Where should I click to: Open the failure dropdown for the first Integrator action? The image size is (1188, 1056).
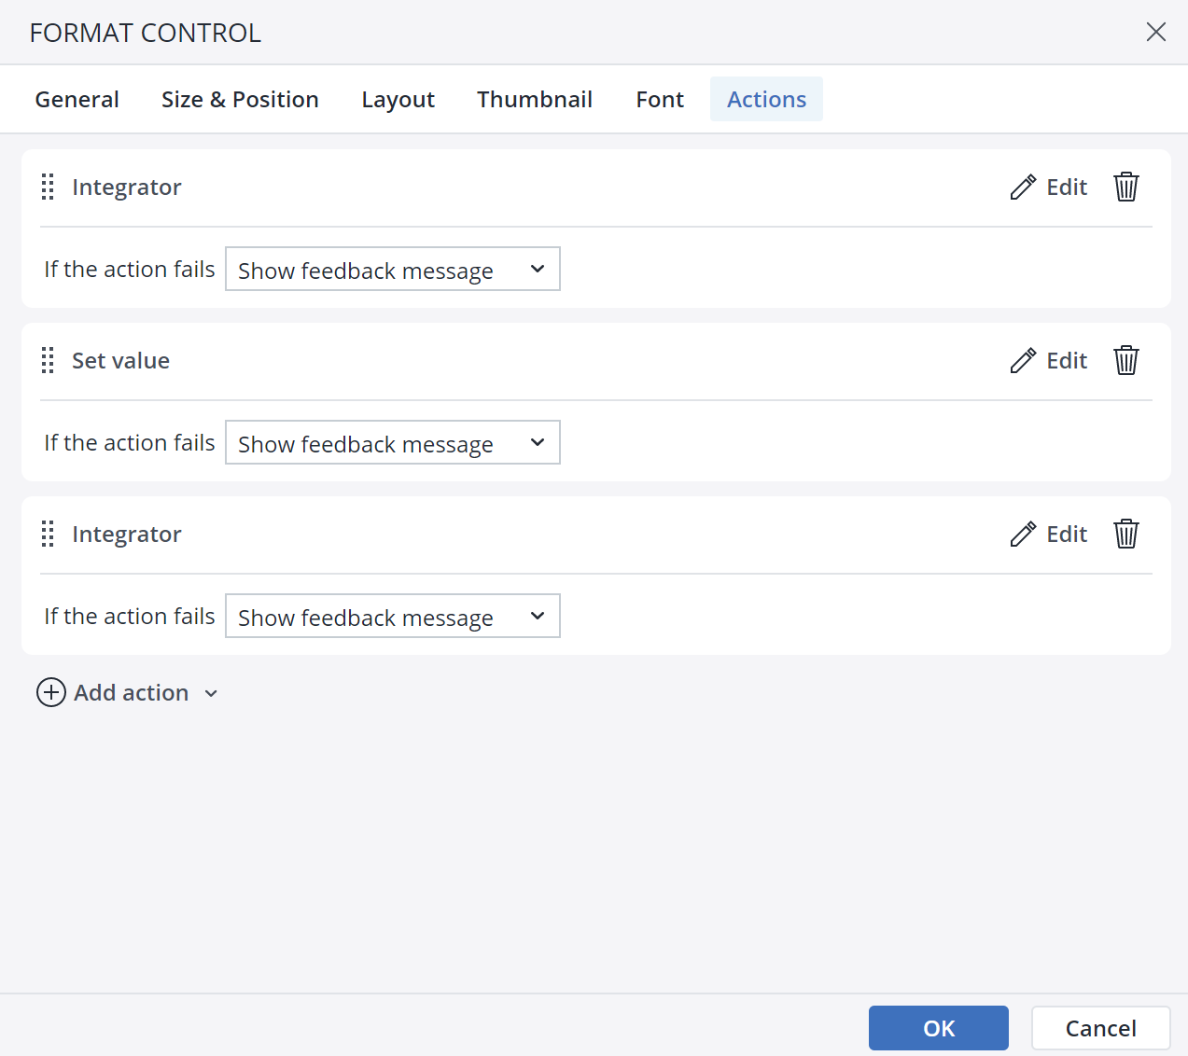393,269
